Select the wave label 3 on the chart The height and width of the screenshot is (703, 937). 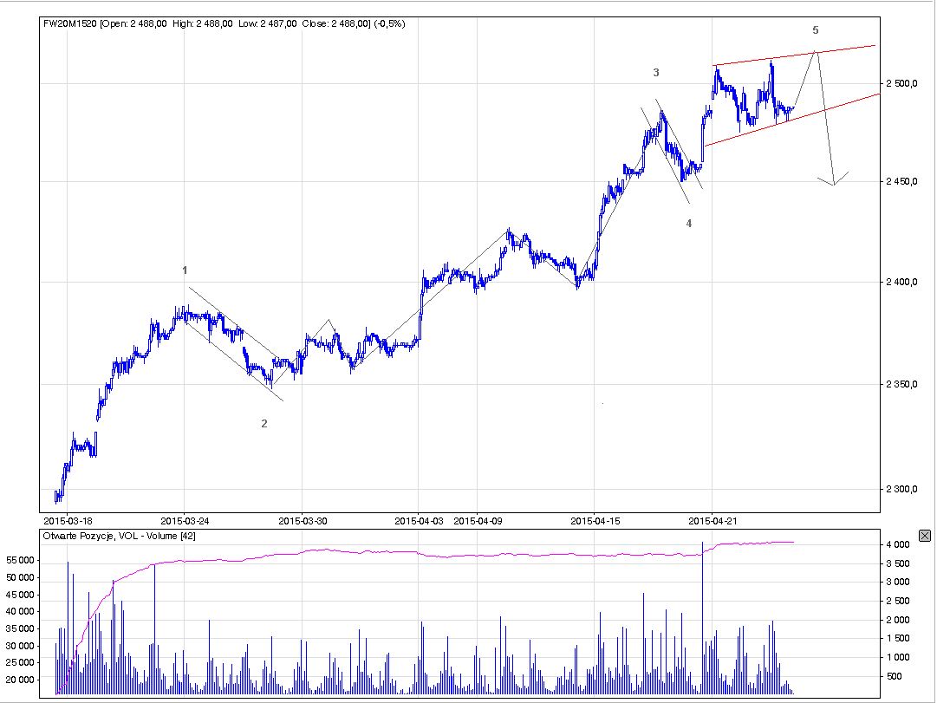click(x=656, y=73)
